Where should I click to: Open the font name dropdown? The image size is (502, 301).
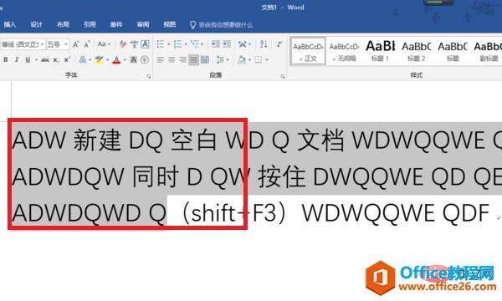point(42,44)
